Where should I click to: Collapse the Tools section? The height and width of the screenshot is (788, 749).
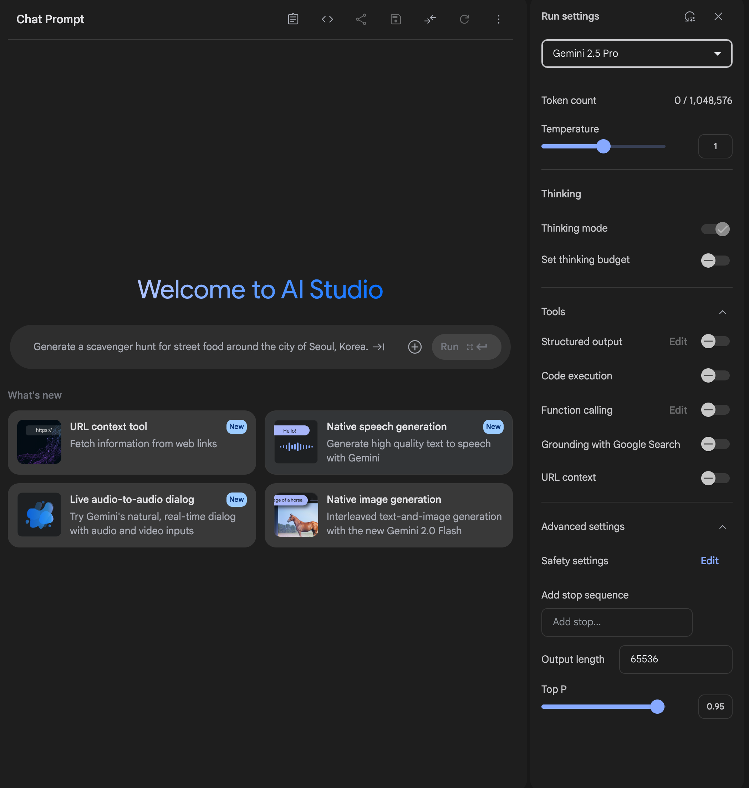click(x=722, y=312)
